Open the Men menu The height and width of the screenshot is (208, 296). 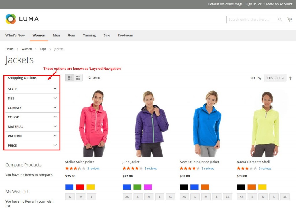click(x=56, y=35)
